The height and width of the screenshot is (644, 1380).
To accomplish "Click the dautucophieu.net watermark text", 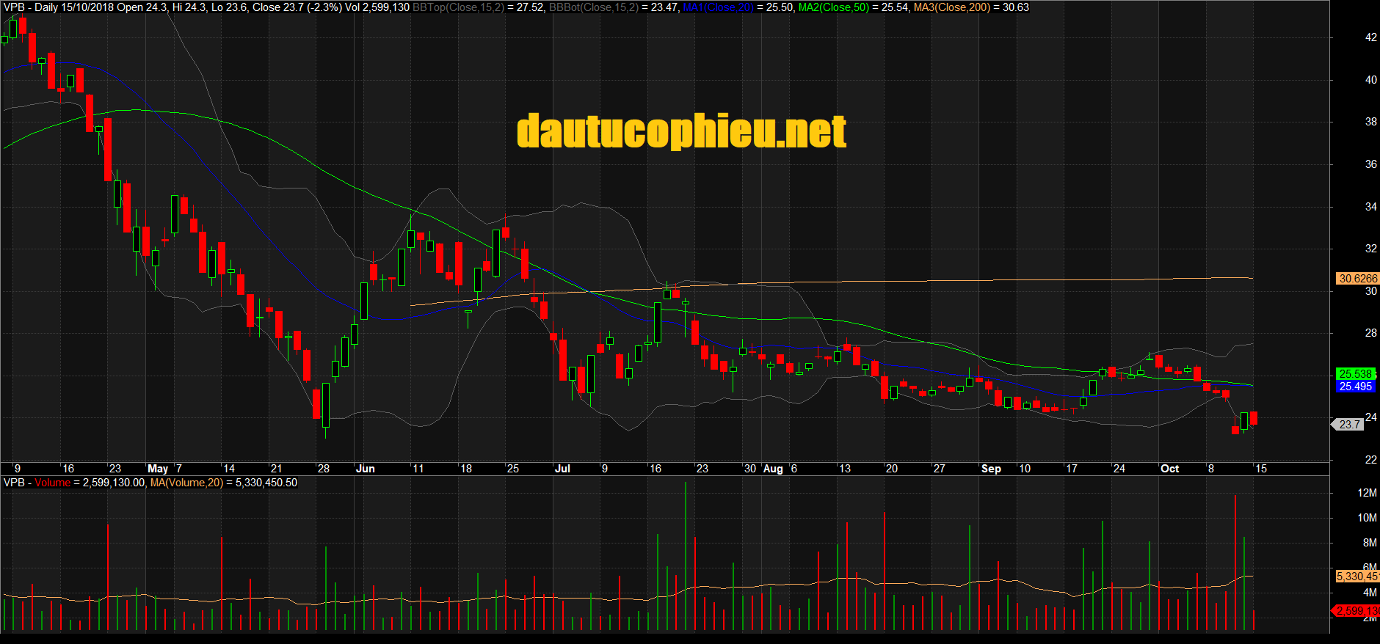I will 682,131.
